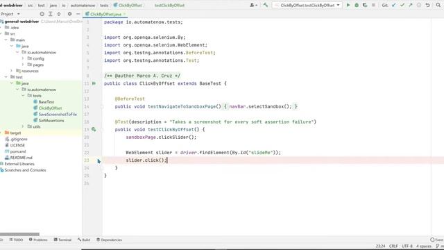
Task: Open the Dependencies tool window
Action: coord(110,240)
